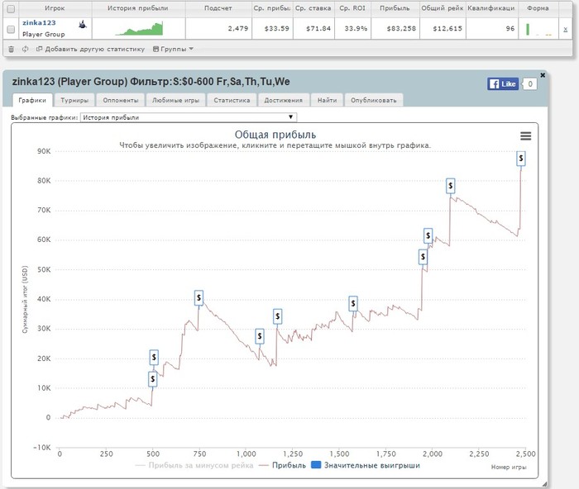Click the Facebook Like button

(503, 84)
